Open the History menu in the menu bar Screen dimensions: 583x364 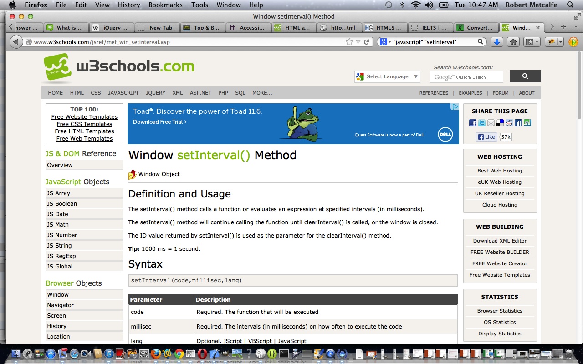(x=129, y=5)
